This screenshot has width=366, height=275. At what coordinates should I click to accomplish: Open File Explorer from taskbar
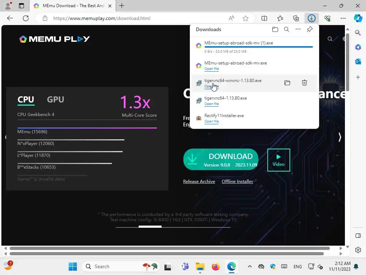click(200, 266)
